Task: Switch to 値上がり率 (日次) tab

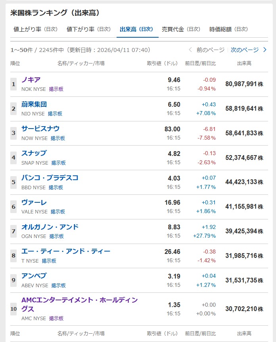Action: 35,29
